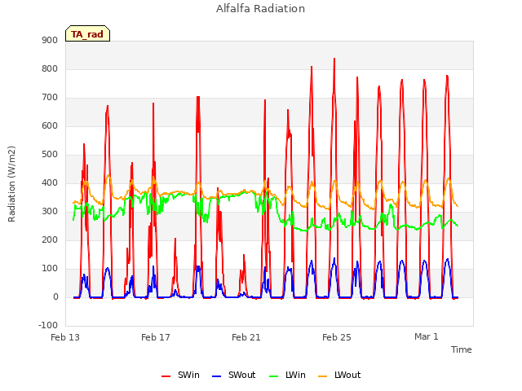Click the green LWin legend color marker
This screenshot has height=391, width=522.
tap(273, 376)
